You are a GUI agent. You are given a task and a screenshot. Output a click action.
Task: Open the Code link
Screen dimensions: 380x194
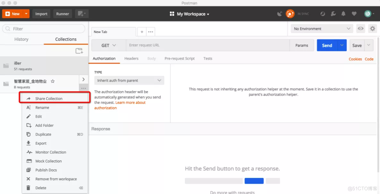coord(369,59)
